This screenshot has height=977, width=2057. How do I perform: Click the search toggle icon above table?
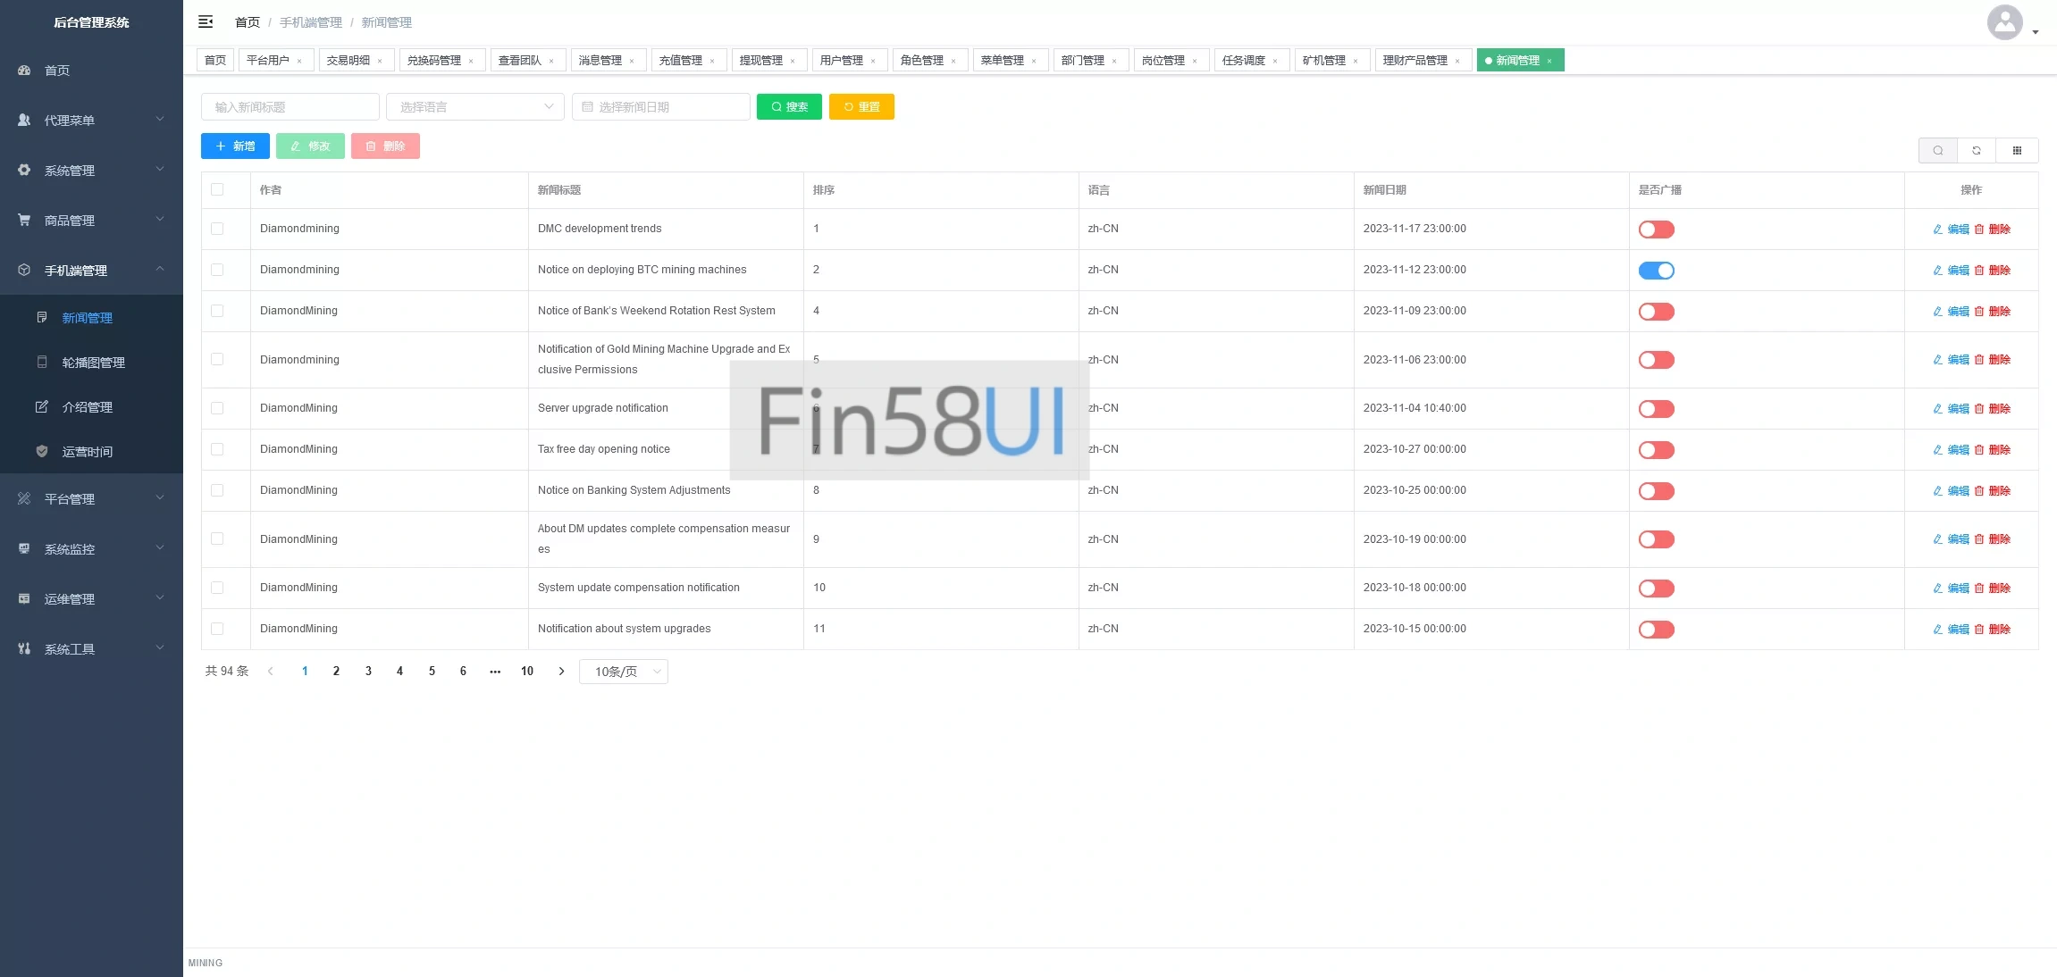(x=1937, y=150)
